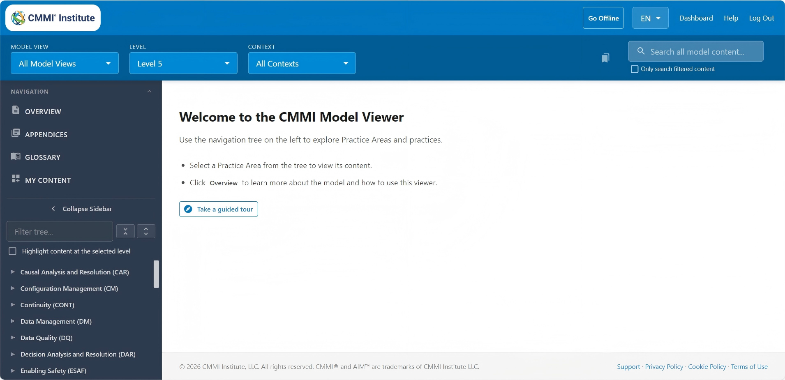Open Help in the header
Screen dimensions: 785x380
[731, 18]
